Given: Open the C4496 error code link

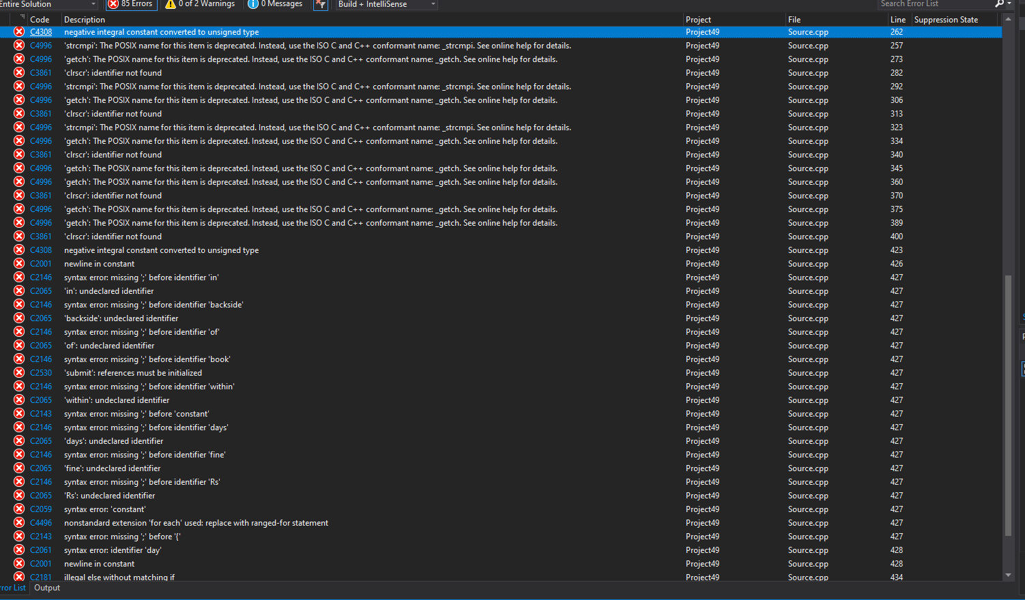Looking at the screenshot, I should [41, 523].
